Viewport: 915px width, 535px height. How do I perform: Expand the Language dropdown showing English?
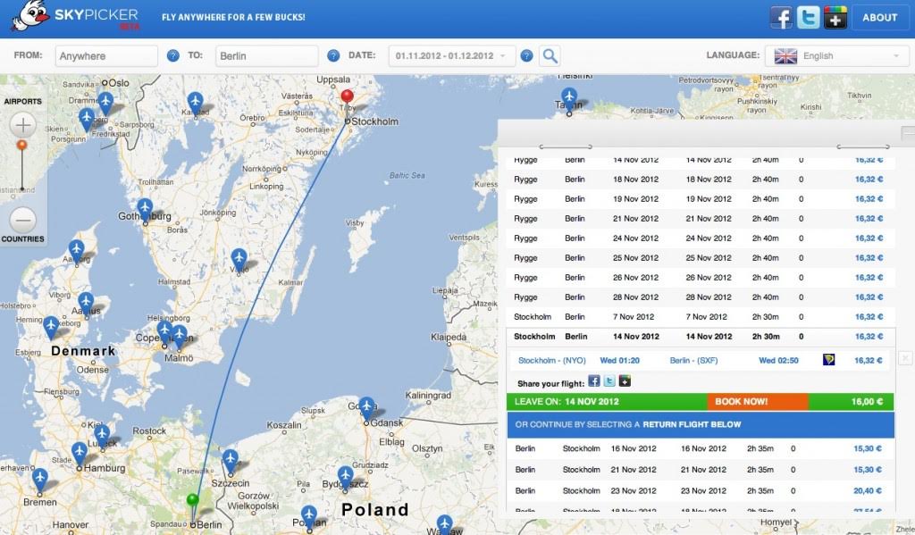837,56
